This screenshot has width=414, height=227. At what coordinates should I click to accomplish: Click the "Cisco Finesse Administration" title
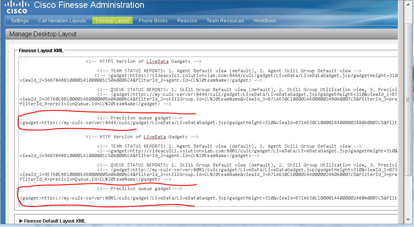(89, 5)
